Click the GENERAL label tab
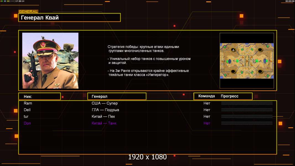 tap(28, 12)
